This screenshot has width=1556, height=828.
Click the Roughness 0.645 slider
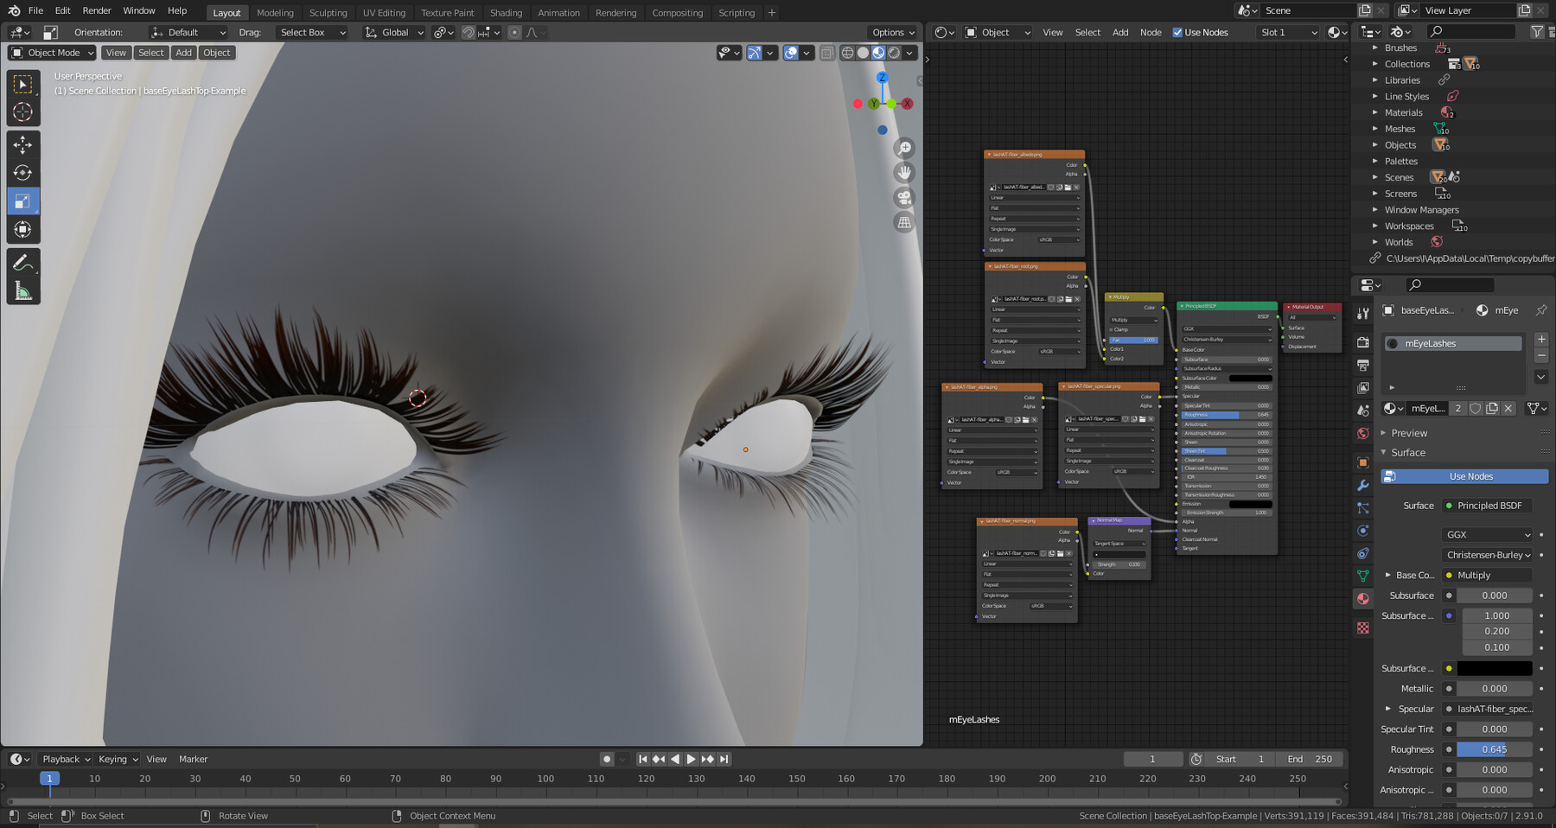1495,749
